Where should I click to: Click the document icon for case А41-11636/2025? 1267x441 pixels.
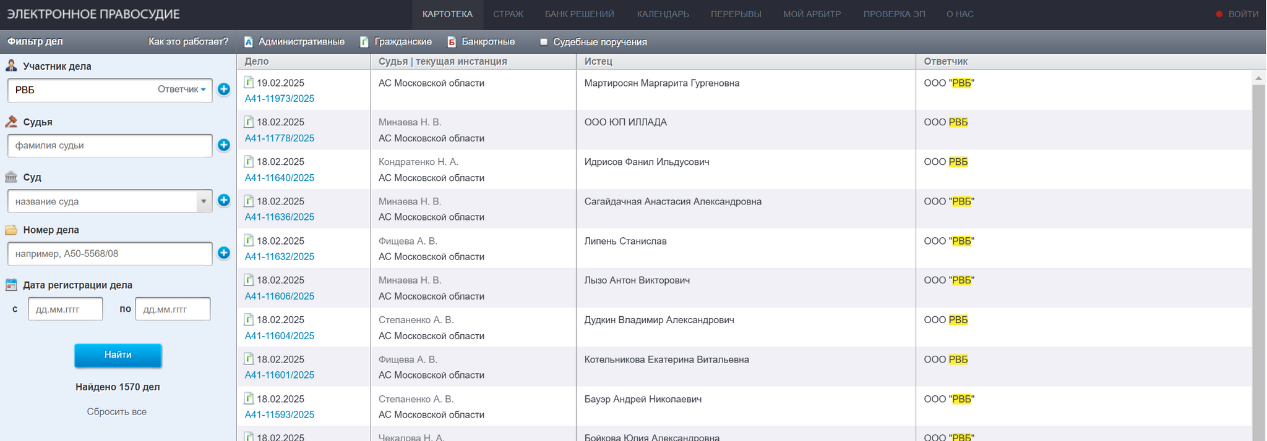249,201
